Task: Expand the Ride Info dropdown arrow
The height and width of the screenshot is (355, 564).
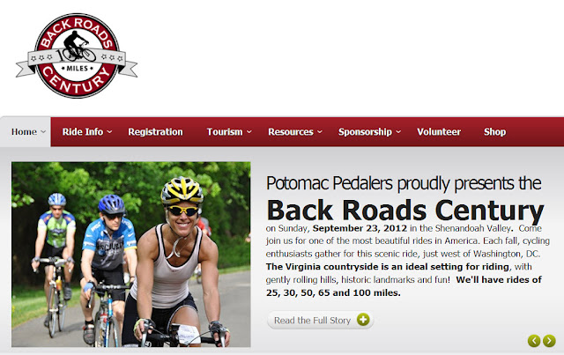Action: click(109, 132)
